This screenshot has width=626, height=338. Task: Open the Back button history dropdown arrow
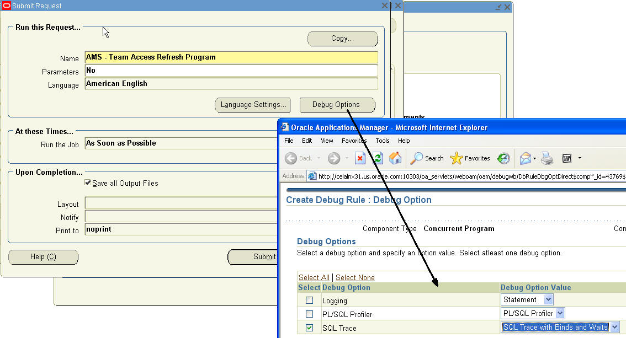(x=319, y=158)
